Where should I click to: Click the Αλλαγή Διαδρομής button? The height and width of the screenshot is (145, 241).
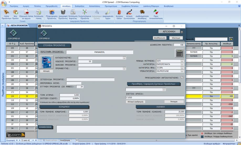click(135, 101)
